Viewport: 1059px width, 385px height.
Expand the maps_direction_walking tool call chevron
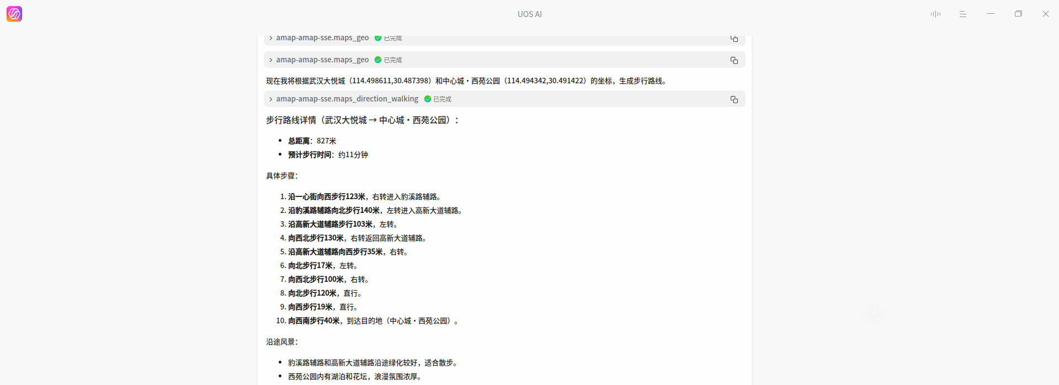pyautogui.click(x=270, y=99)
